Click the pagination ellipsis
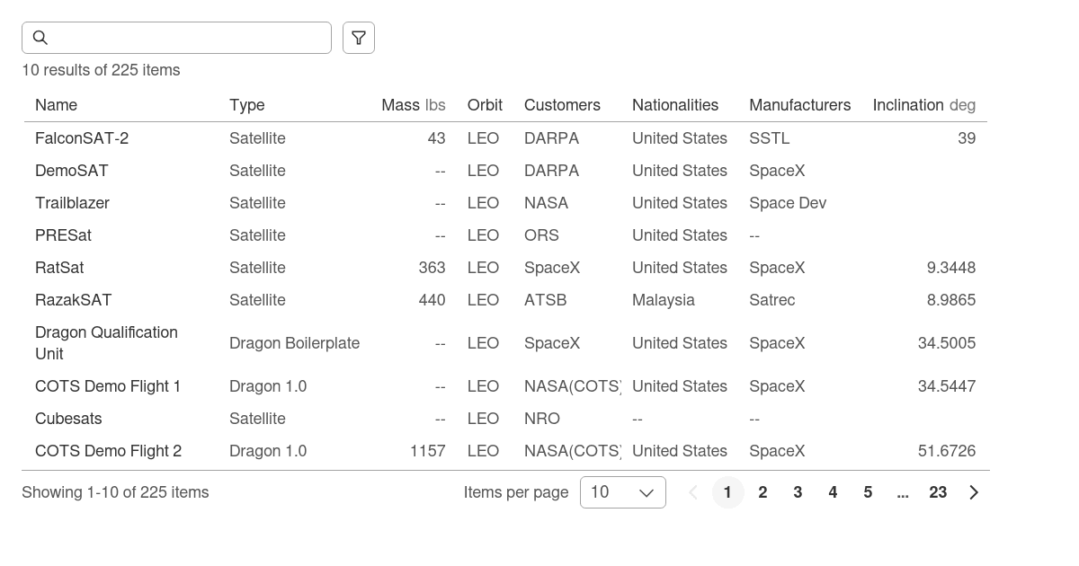 coord(903,492)
